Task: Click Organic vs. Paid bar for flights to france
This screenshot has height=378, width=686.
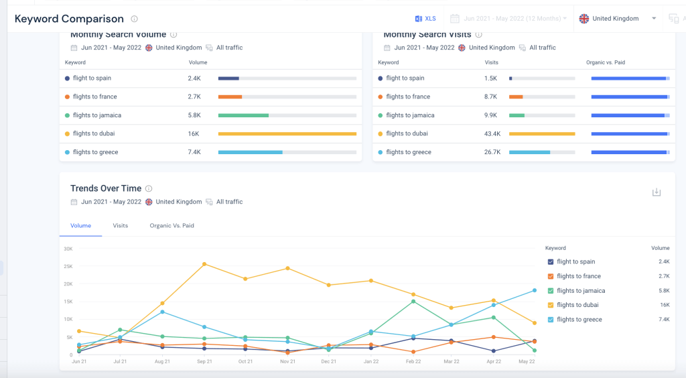Action: [630, 97]
